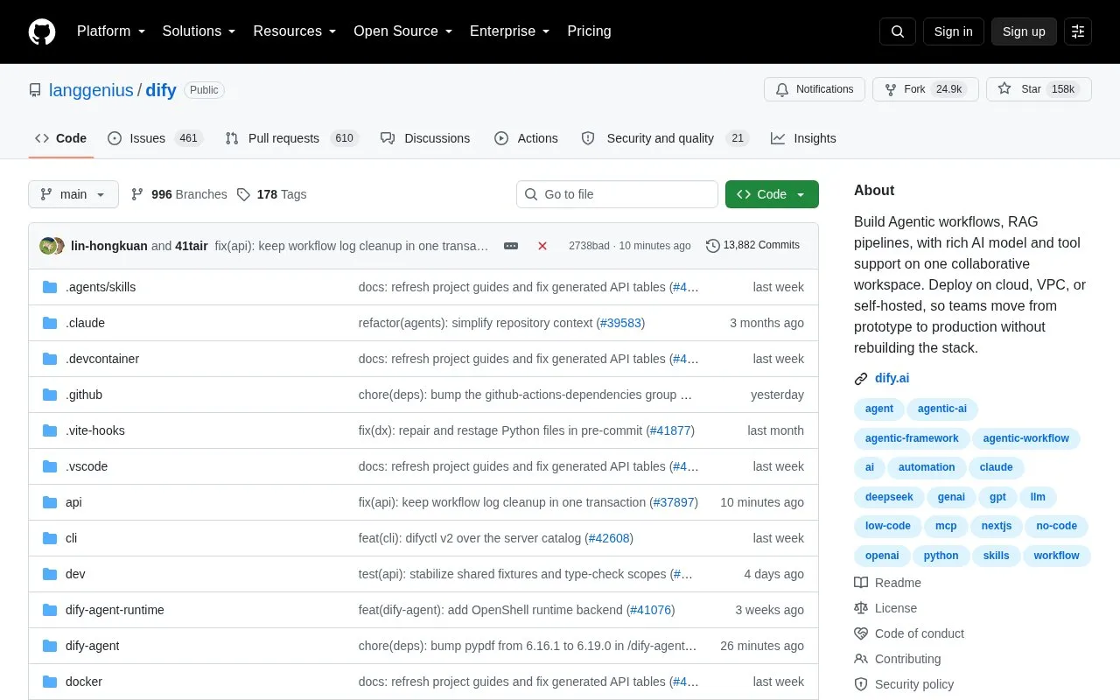Visit the dify.ai website link

(892, 379)
